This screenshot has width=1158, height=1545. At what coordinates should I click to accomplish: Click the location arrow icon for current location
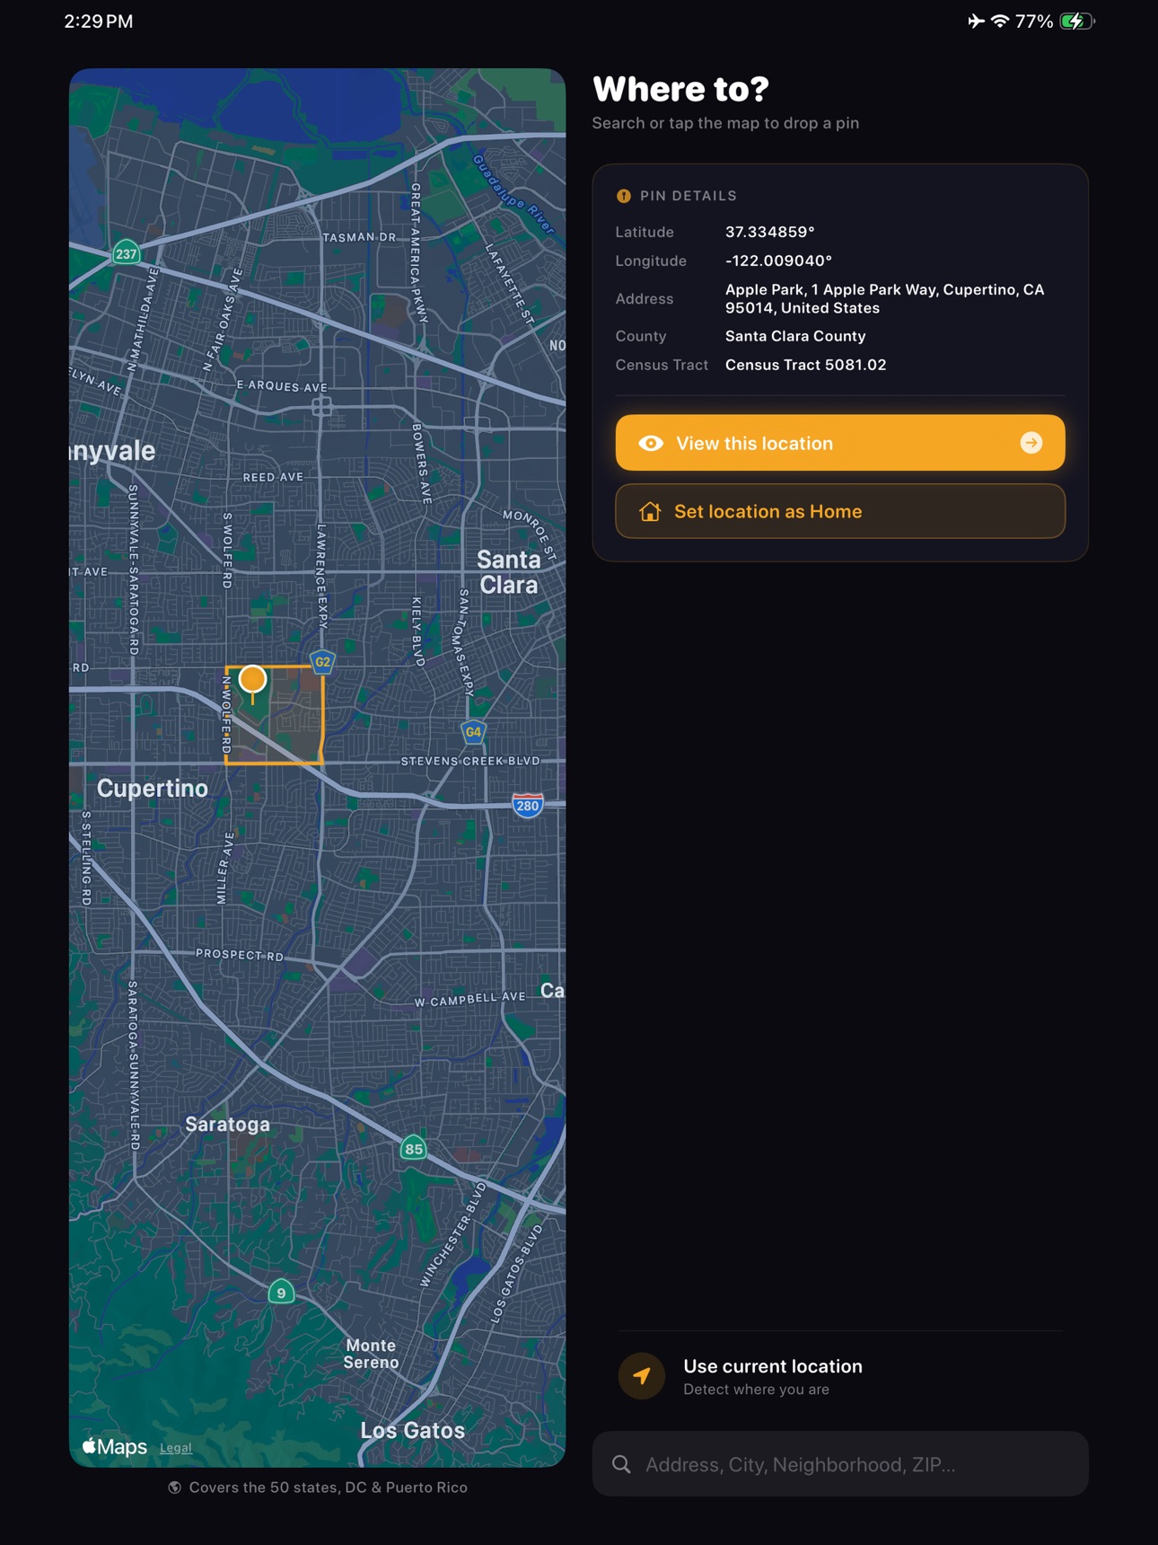pos(642,1376)
